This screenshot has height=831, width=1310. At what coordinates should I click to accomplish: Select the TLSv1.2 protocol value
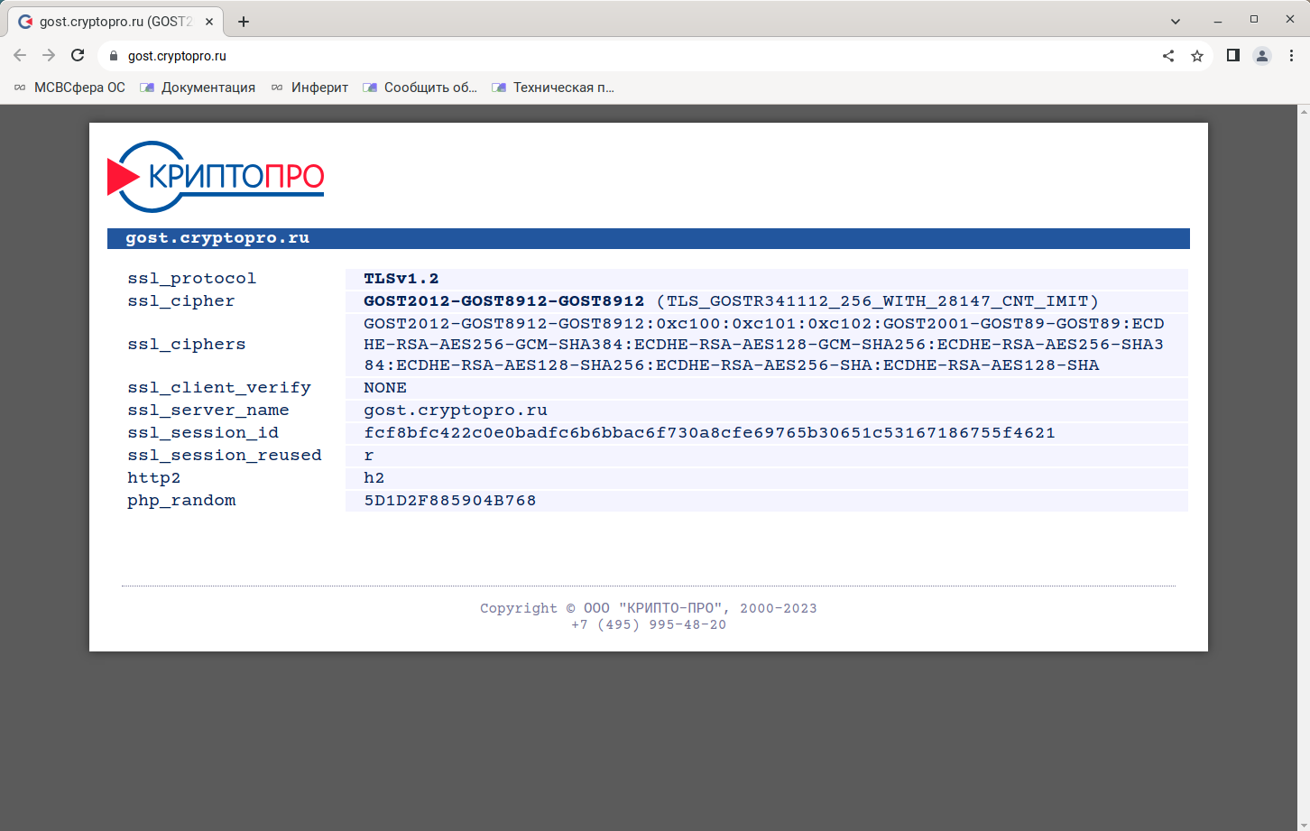pyautogui.click(x=401, y=279)
